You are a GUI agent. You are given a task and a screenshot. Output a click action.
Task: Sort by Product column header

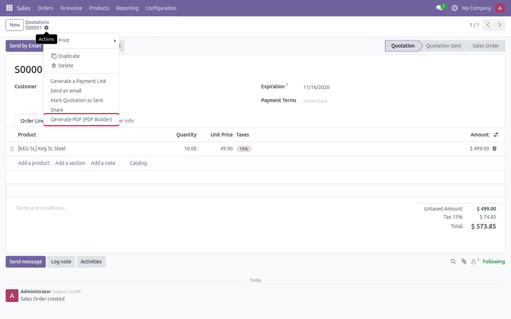(x=27, y=134)
